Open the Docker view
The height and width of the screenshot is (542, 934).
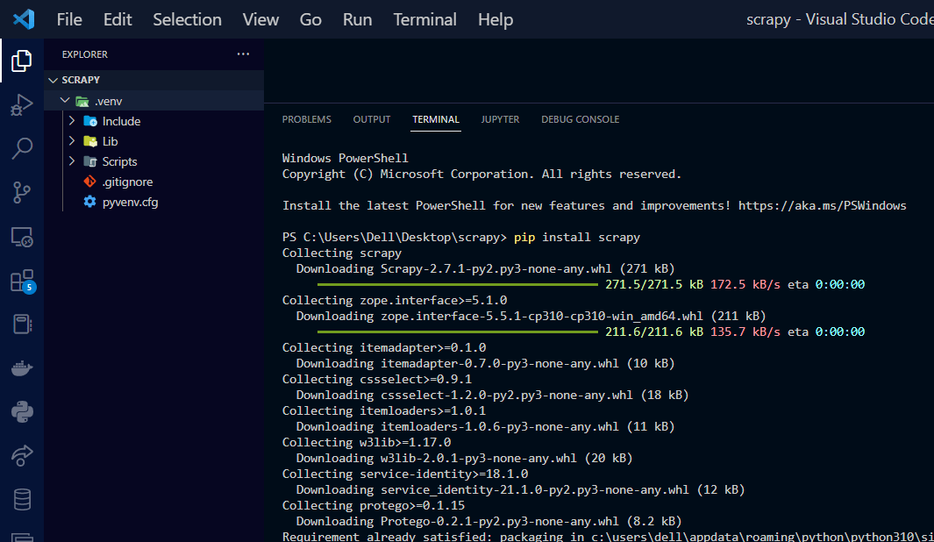tap(22, 368)
